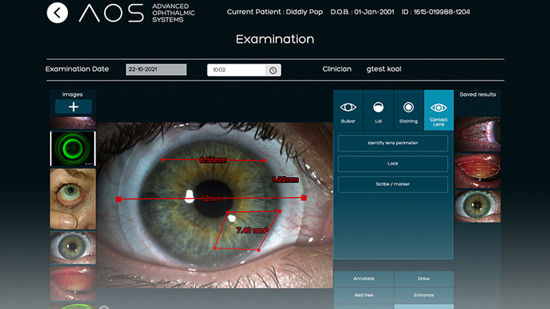
Task: Click the Enhance button
Action: (424, 295)
